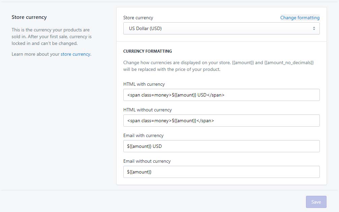Click the CURRENCY FORMATTING heading
339x212 pixels.
pos(147,51)
